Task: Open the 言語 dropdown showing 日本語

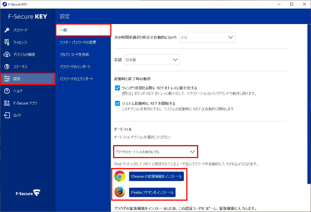Action: point(152,60)
